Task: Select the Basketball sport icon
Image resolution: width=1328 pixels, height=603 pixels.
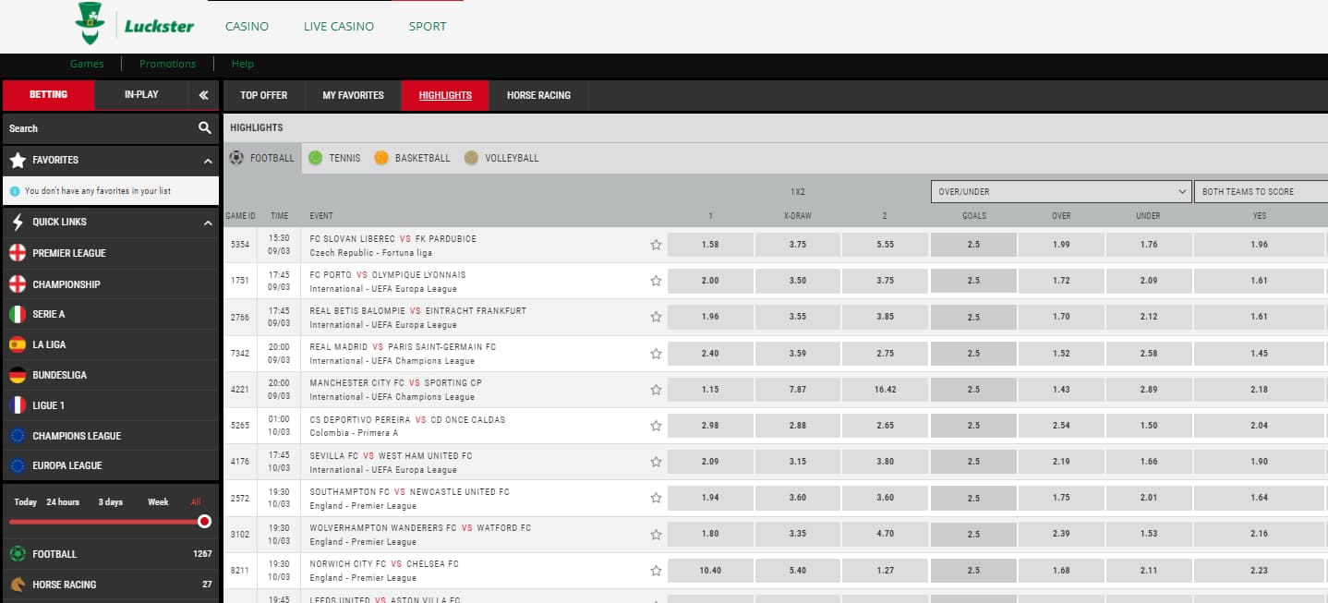Action: [381, 158]
